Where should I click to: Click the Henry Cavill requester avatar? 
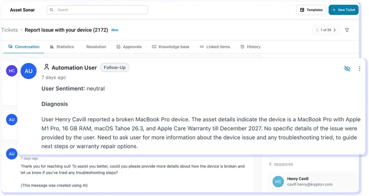(278, 182)
